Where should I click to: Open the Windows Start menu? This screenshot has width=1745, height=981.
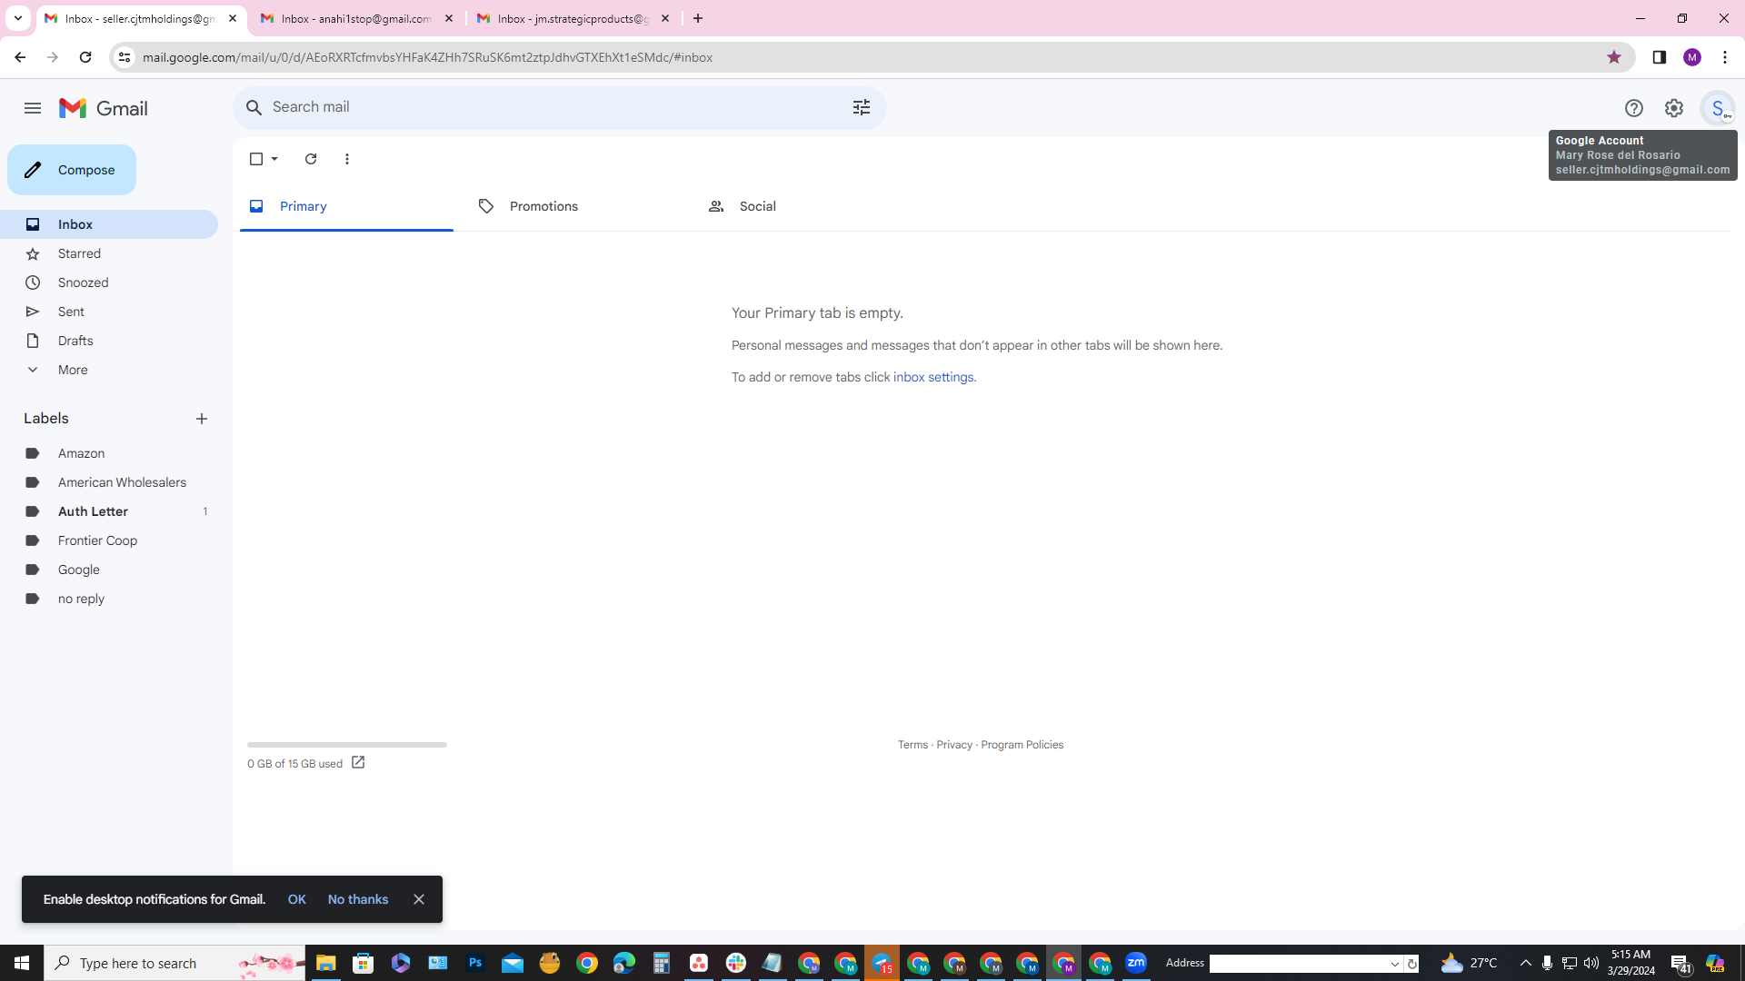pos(22,963)
